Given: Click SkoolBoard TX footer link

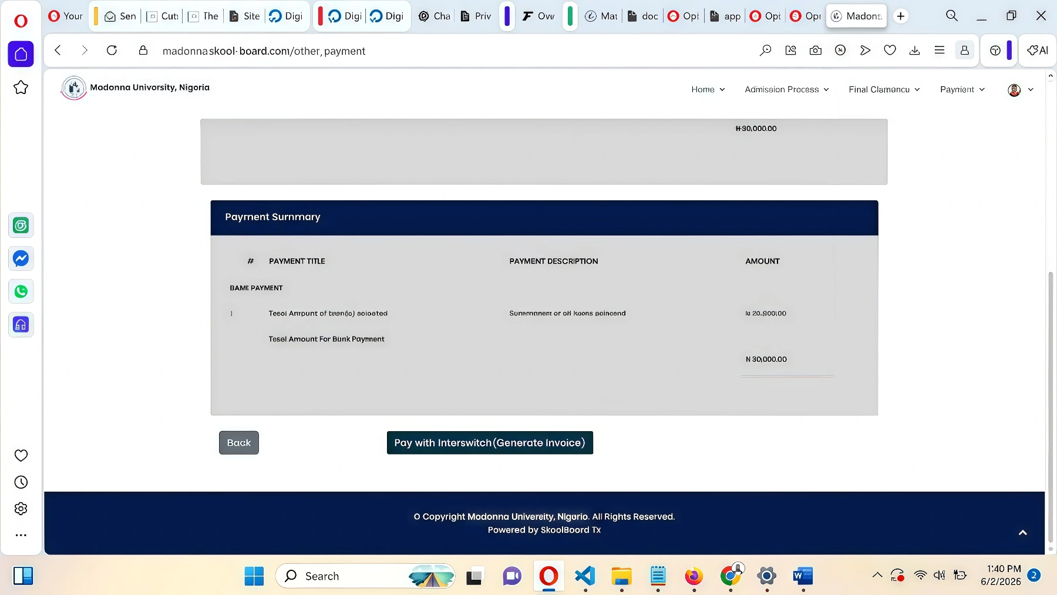Looking at the screenshot, I should point(570,530).
